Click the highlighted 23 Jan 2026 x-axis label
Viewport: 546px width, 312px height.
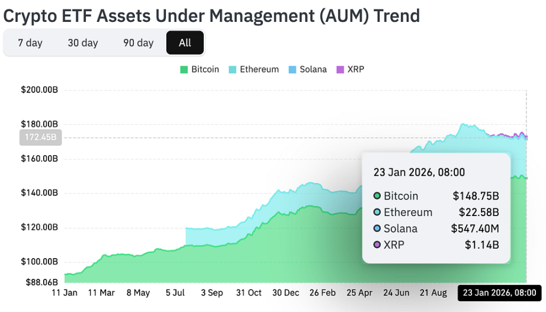click(499, 292)
